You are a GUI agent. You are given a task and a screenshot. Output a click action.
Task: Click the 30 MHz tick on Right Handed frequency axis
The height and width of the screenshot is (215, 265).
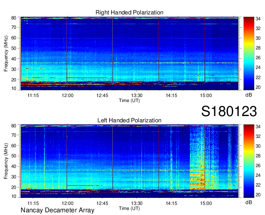coord(14,69)
